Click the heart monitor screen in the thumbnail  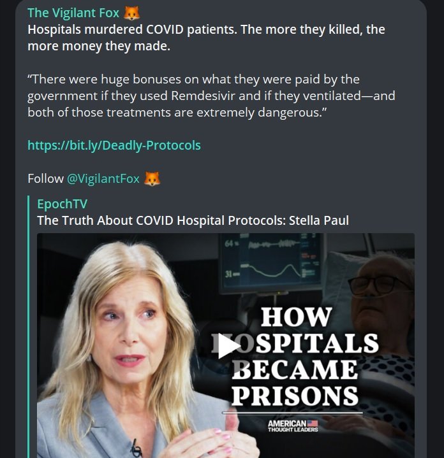pos(271,262)
